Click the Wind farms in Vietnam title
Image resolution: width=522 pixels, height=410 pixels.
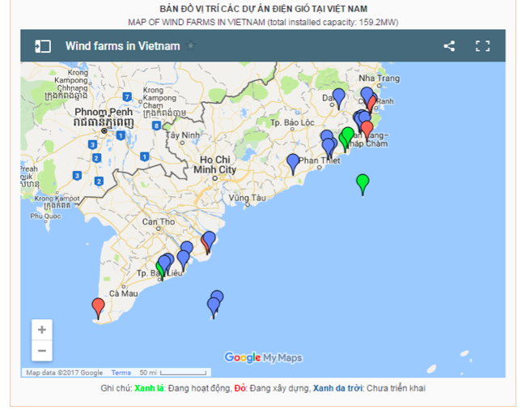click(x=122, y=46)
